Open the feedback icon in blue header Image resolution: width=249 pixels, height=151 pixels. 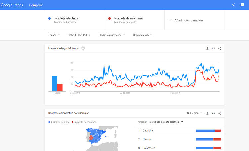[242, 5]
